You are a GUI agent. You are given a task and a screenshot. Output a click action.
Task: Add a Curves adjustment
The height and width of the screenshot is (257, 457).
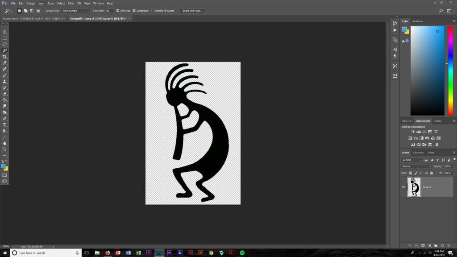pyautogui.click(x=424, y=132)
